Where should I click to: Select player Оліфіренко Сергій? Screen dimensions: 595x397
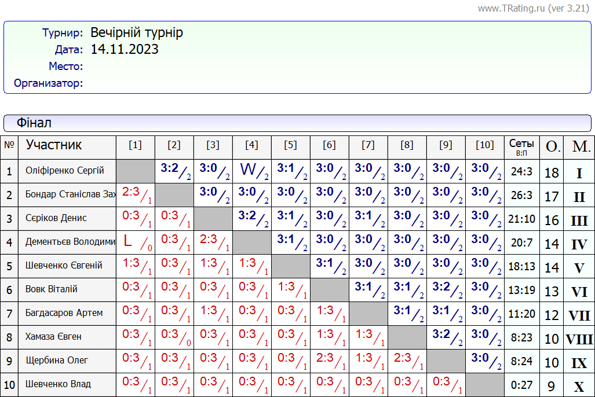coord(65,171)
